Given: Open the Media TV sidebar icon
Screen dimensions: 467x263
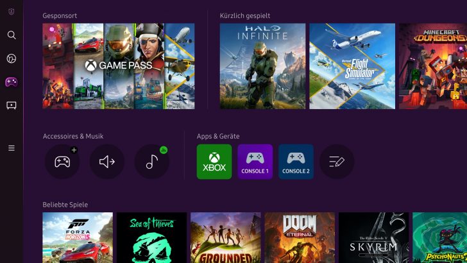Looking at the screenshot, I should 12,105.
